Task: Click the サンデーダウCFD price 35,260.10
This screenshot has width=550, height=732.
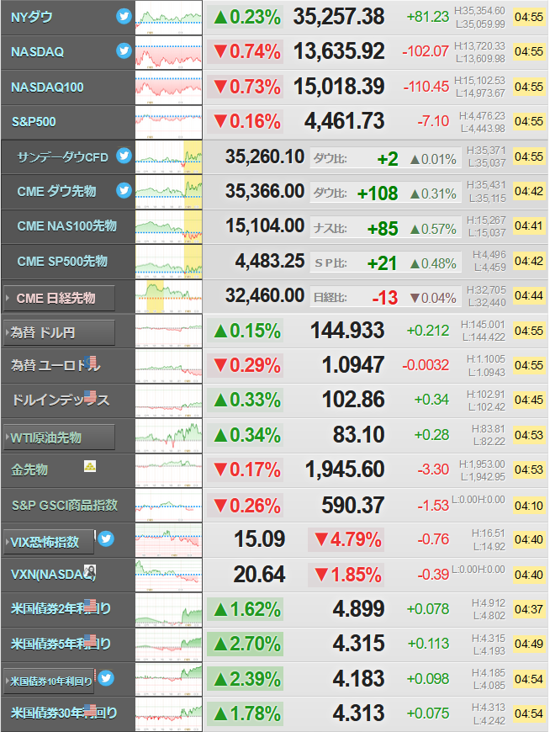Action: 265,156
